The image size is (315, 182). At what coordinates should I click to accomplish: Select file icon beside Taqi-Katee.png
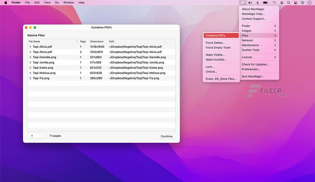(31, 68)
